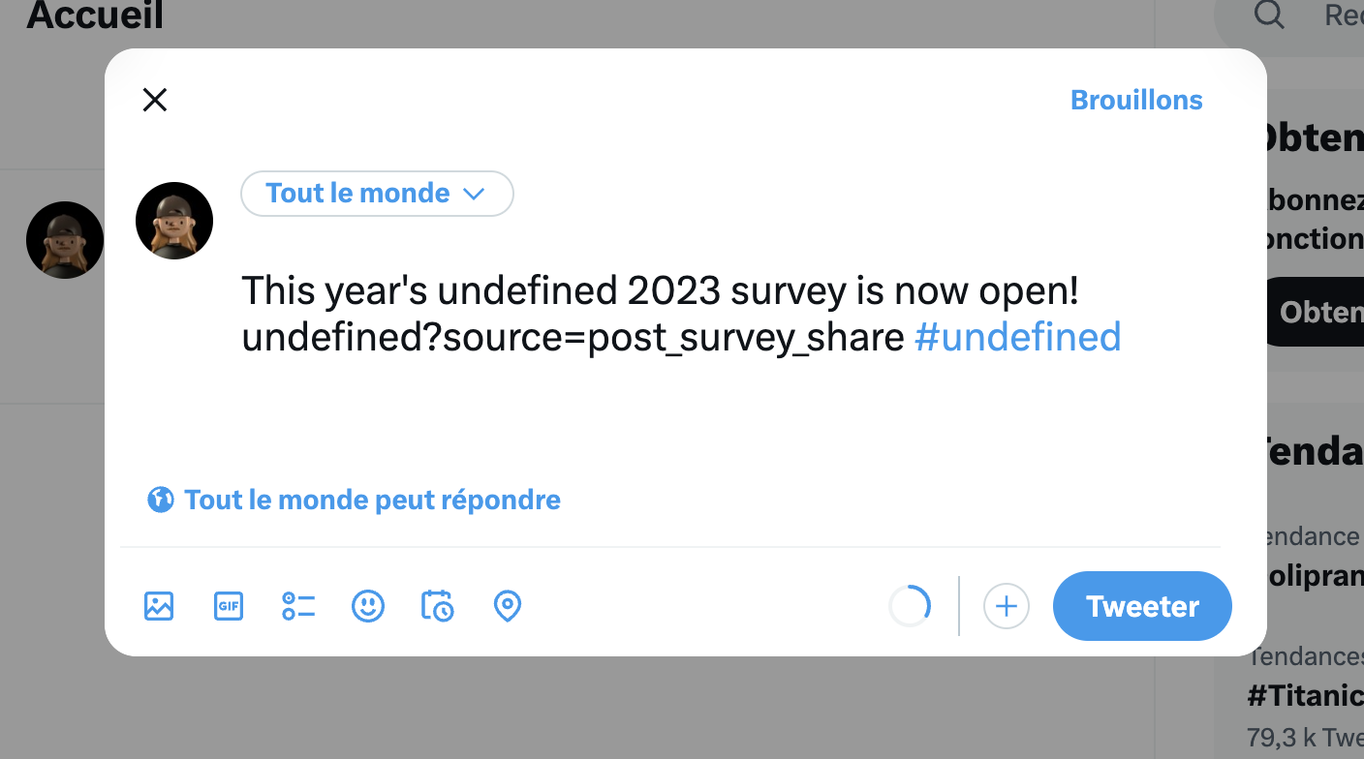Click the character count progress circle
Viewport: 1364px width, 759px height.
(910, 606)
